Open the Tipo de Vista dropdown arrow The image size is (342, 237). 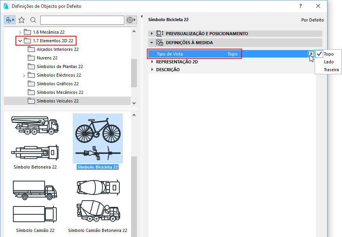tap(311, 54)
